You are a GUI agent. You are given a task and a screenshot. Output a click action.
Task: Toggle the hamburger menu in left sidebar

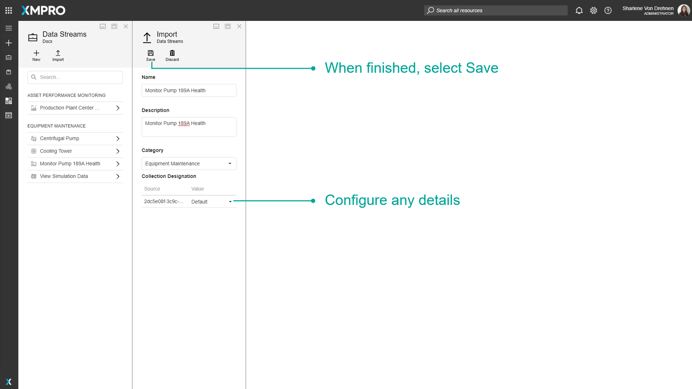(9, 28)
